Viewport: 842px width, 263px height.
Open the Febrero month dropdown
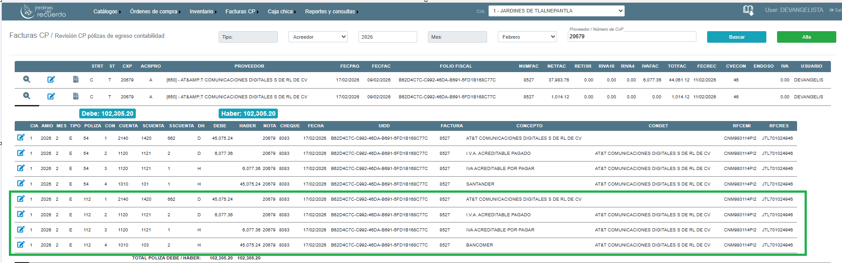(527, 37)
